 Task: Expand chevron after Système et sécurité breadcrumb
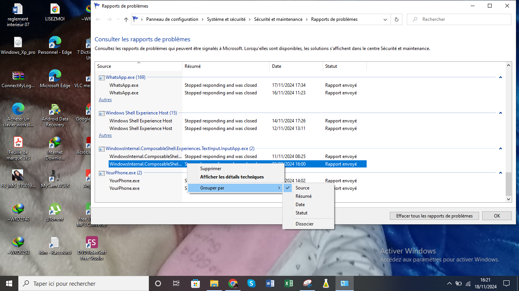point(250,19)
